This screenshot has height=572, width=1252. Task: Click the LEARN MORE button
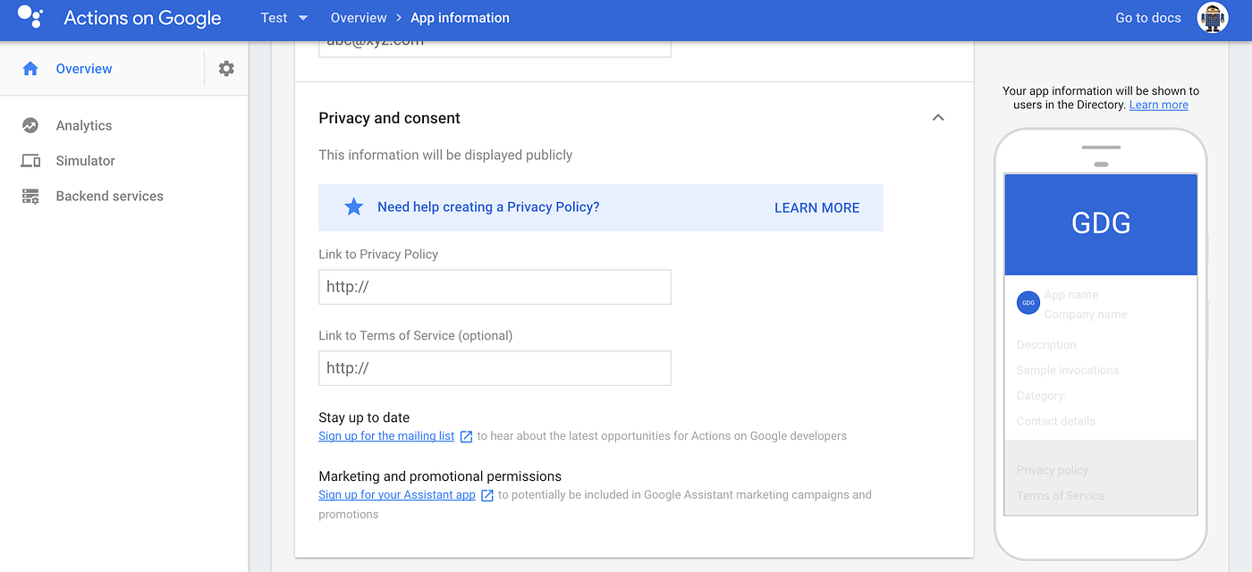816,206
